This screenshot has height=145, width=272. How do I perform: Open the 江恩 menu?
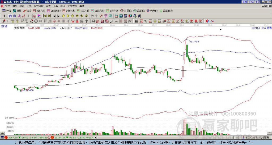click(x=29, y=6)
